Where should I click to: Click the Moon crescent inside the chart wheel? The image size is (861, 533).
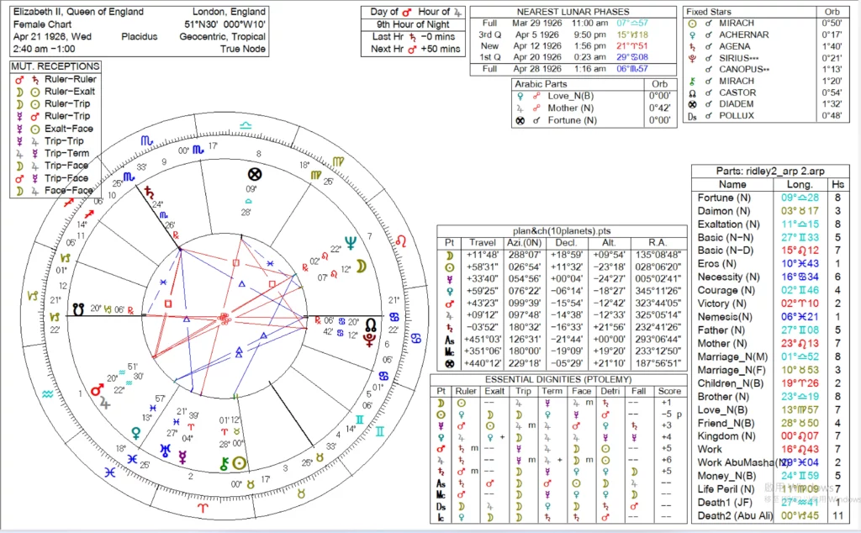pos(361,266)
